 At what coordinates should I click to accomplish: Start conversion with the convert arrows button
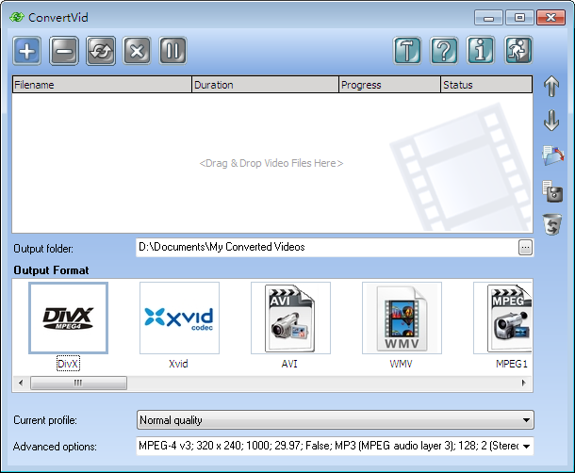[101, 51]
